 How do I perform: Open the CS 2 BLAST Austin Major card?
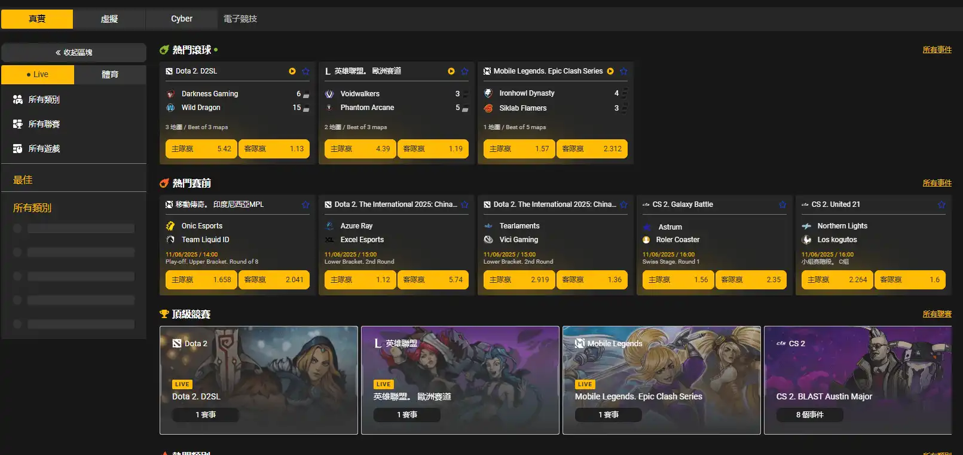857,380
